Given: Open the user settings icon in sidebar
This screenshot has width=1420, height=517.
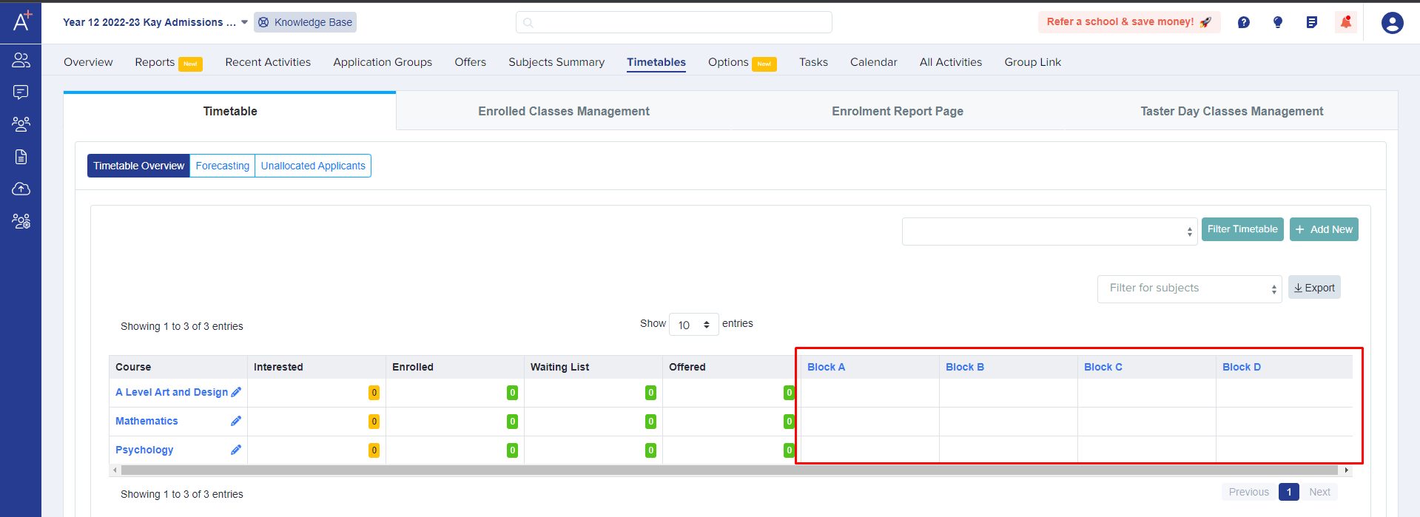Looking at the screenshot, I should tap(21, 220).
